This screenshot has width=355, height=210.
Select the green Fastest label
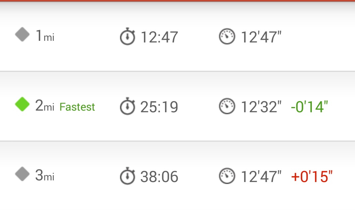(x=77, y=107)
